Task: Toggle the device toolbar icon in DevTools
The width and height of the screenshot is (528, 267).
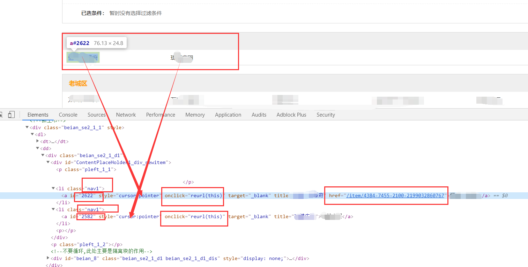Action: tap(12, 114)
